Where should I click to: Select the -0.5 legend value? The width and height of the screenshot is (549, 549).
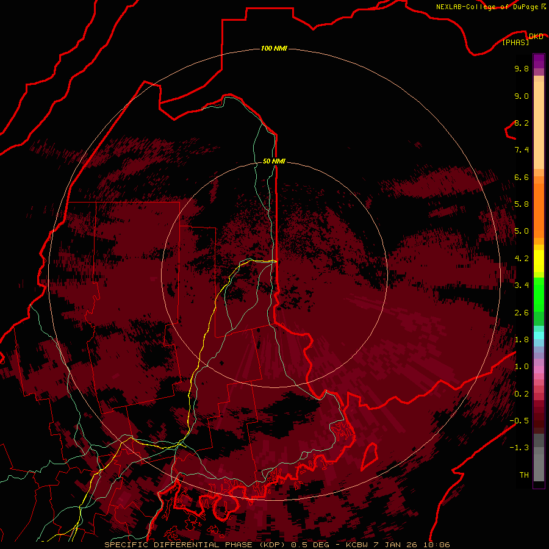coord(519,421)
